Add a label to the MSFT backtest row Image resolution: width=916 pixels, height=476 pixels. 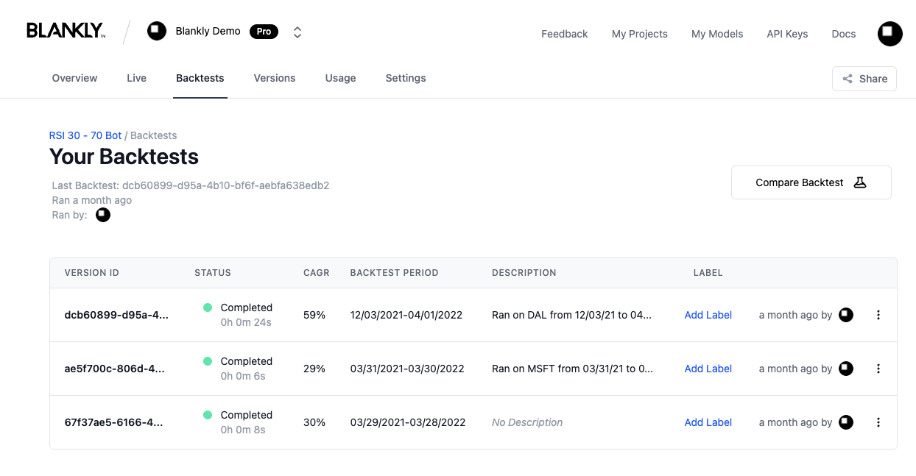point(708,368)
